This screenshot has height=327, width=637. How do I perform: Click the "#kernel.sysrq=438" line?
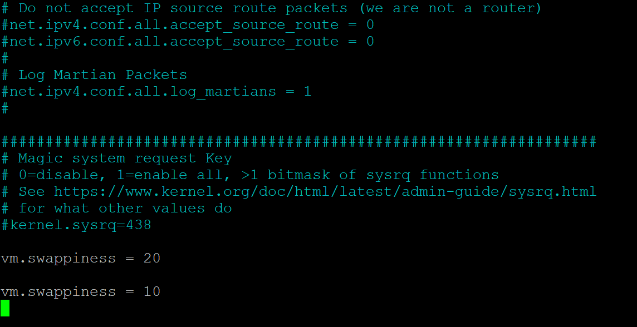click(x=76, y=225)
